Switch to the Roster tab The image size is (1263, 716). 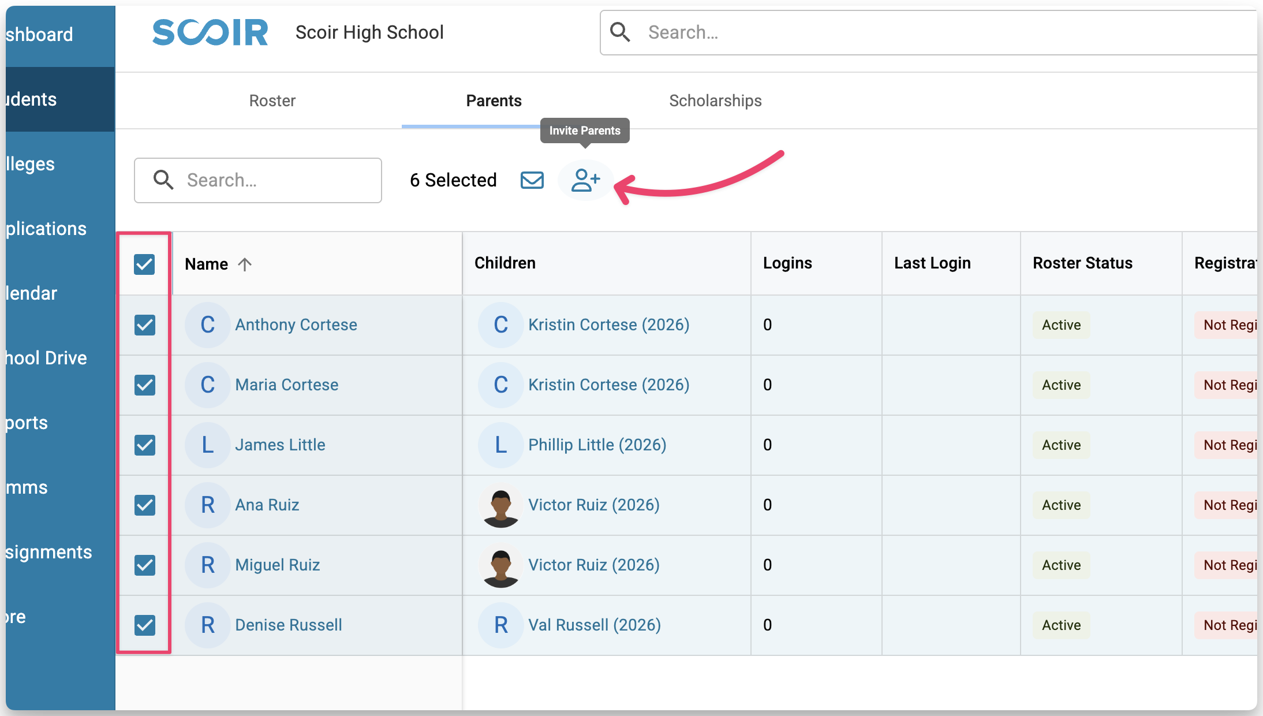pos(272,100)
